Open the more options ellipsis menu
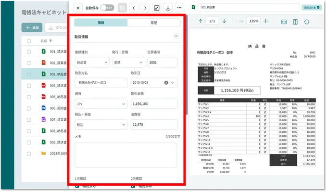Viewport: 327px width, 192px height. (x=179, y=8)
